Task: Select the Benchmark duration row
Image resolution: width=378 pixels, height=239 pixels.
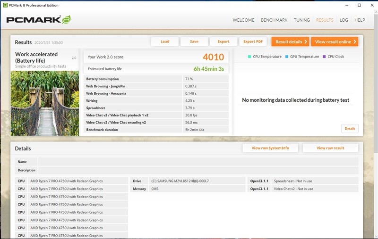Action: coord(156,130)
